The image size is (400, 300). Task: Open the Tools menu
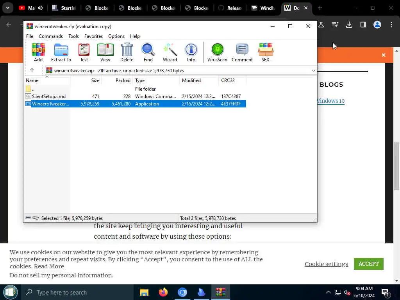click(73, 36)
